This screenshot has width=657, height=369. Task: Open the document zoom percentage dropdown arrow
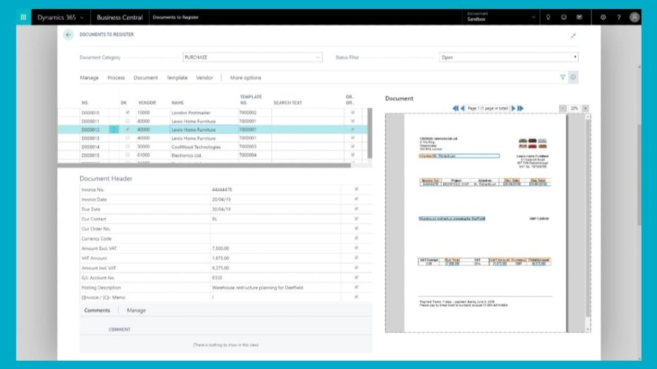click(x=585, y=108)
